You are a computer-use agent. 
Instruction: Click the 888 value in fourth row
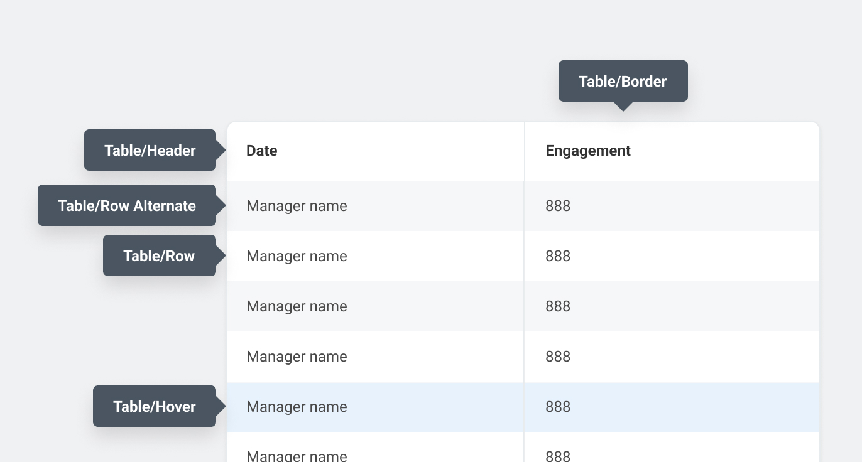[558, 357]
